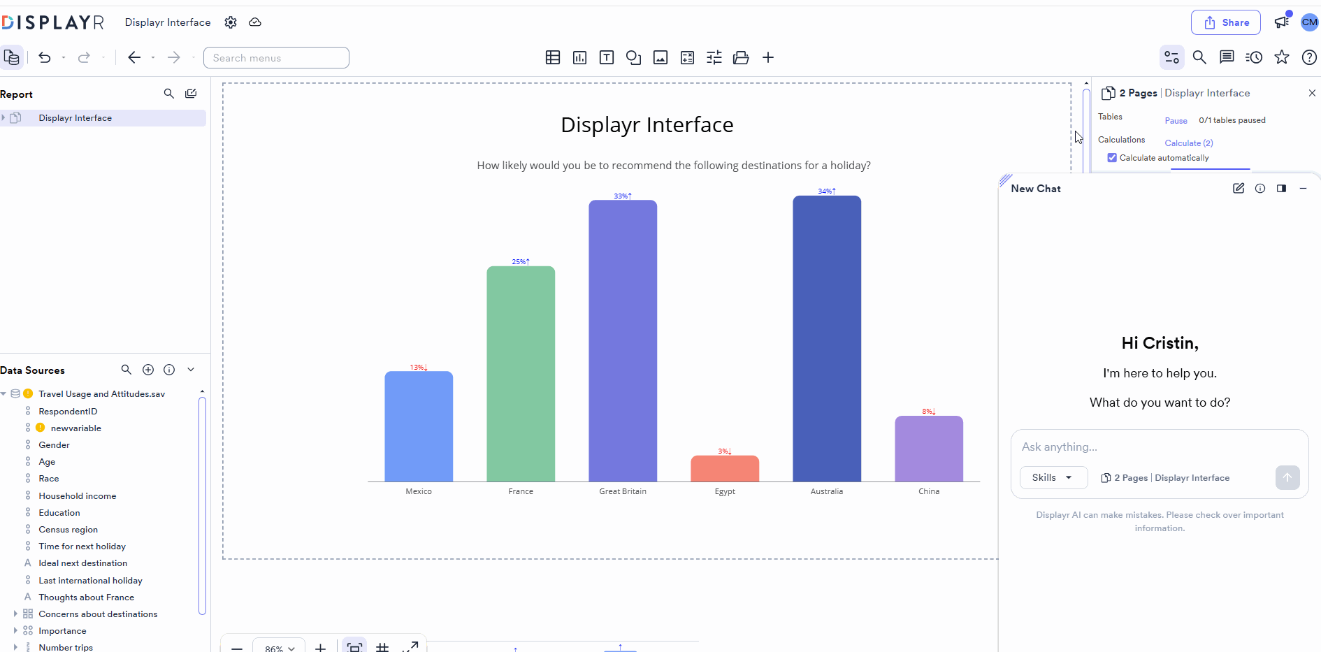The width and height of the screenshot is (1321, 652).
Task: Select the Thoughts about France variable
Action: (x=86, y=597)
